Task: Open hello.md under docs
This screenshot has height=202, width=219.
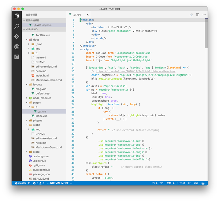Action: [41, 71]
